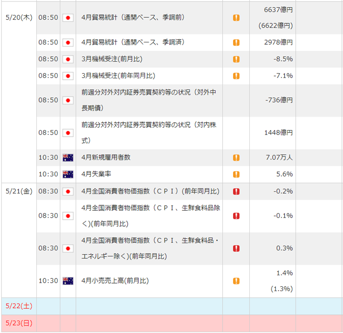Viewport: 343px width, 333px height.
Task: Click CPI 生鮮食料品・エネルギー除く event name
Action: pos(150,248)
